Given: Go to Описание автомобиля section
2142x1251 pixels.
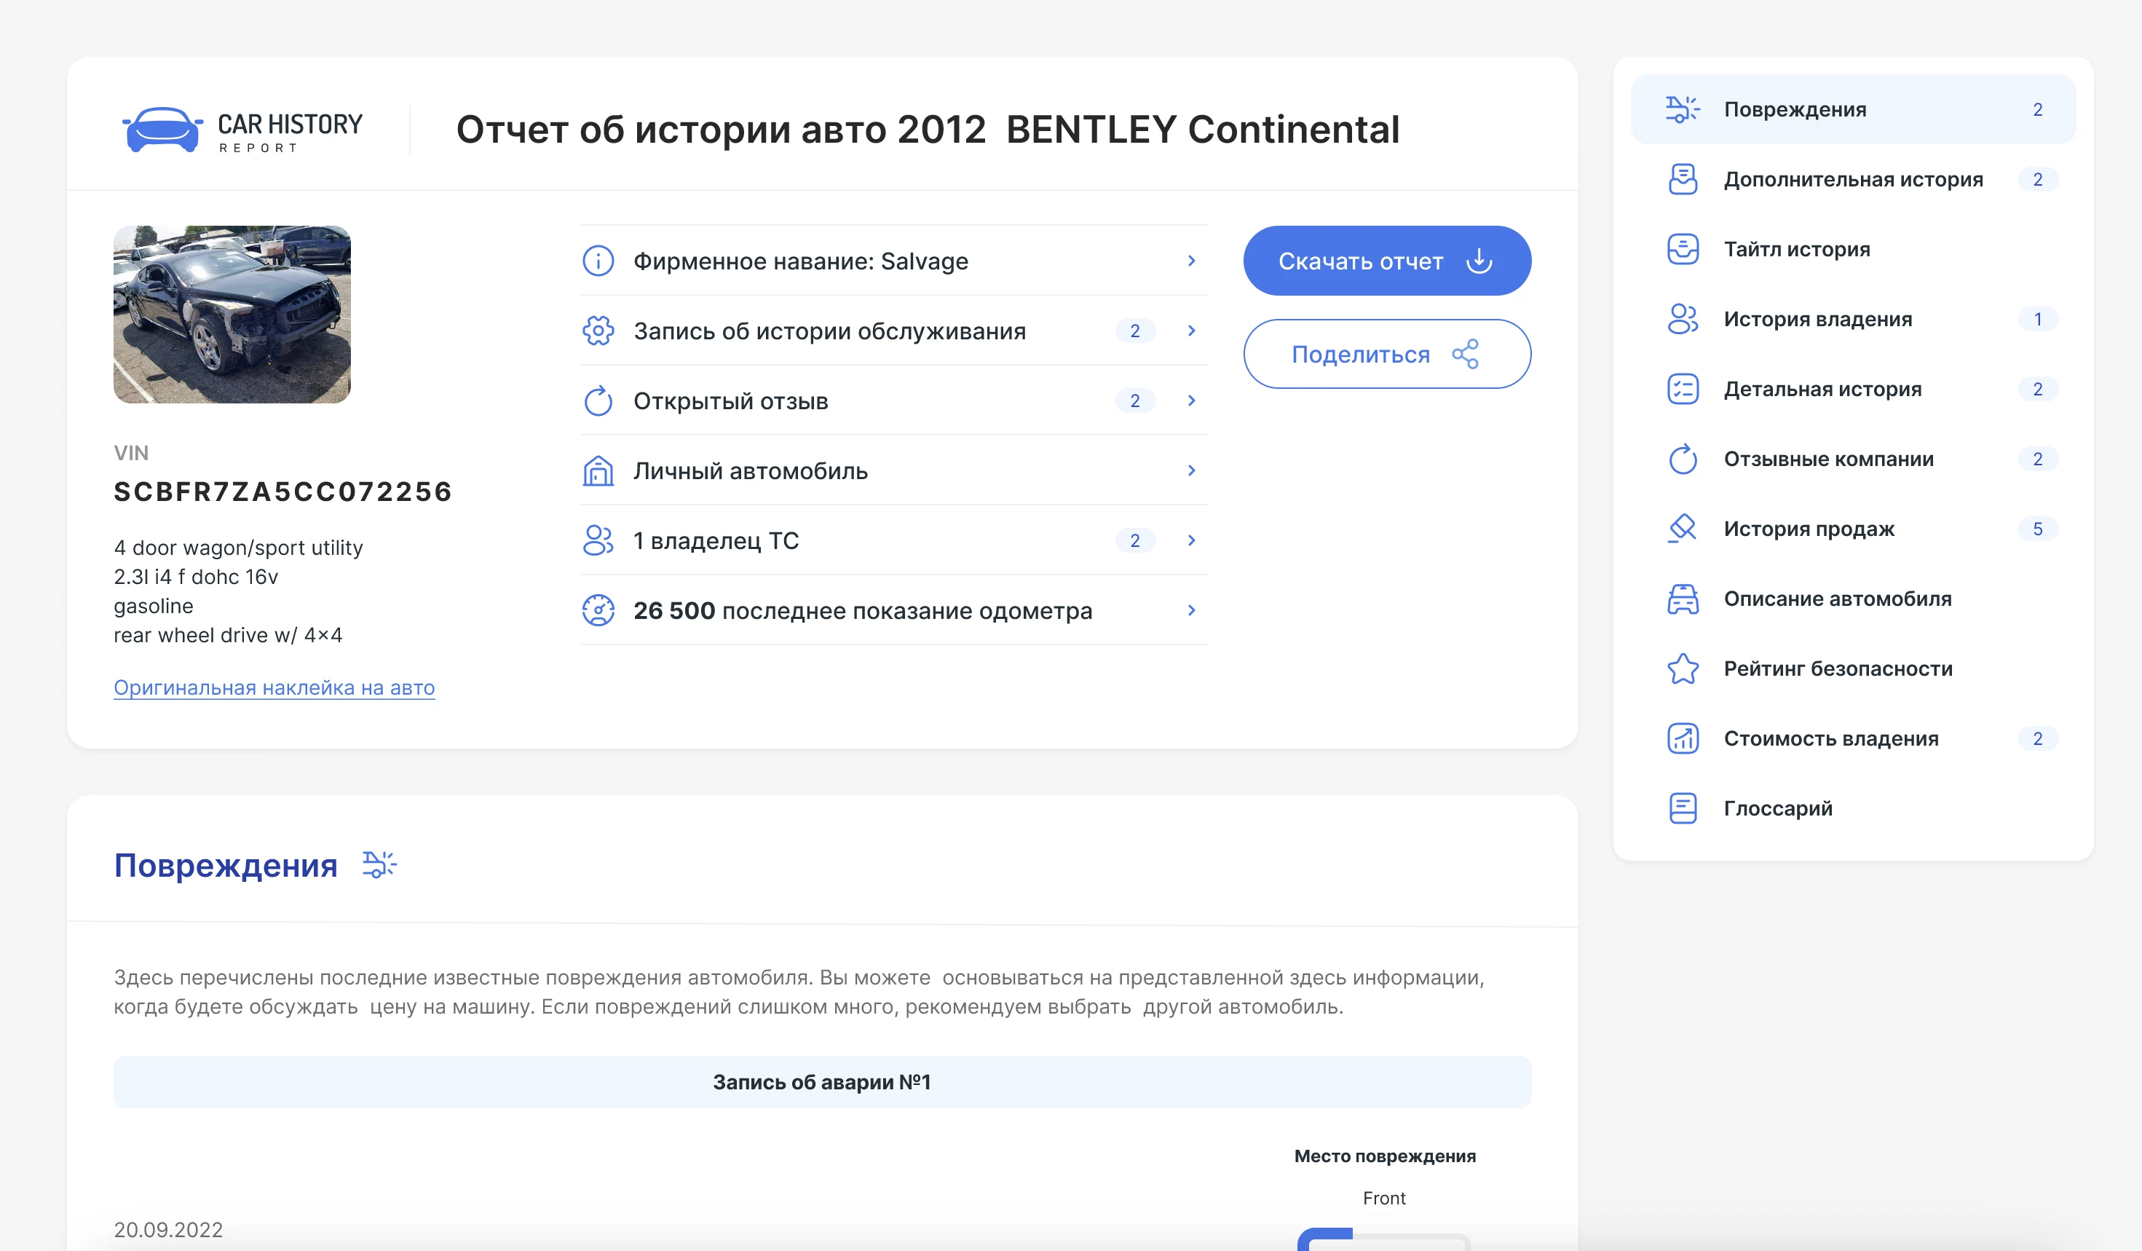Looking at the screenshot, I should [x=1853, y=599].
